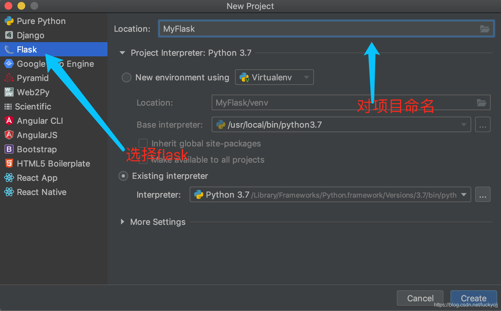Open Base interpreter /usr/local/bin/python3.7 dropdown

pyautogui.click(x=341, y=124)
